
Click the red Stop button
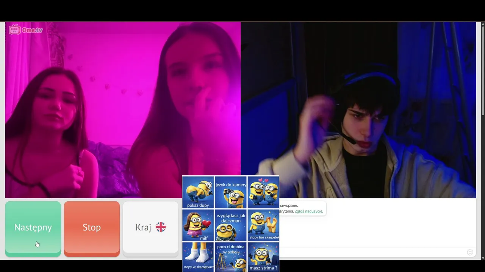(92, 229)
